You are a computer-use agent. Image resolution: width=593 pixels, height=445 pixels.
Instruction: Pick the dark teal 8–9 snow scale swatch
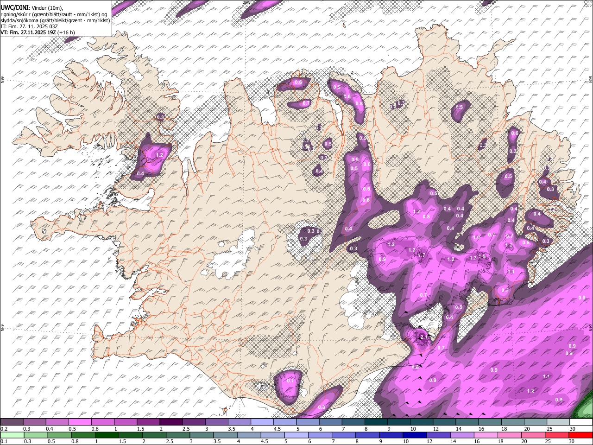coord(376,422)
